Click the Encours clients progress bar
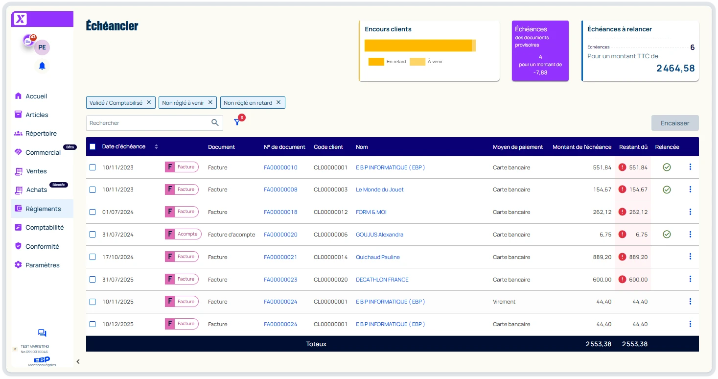 [420, 46]
